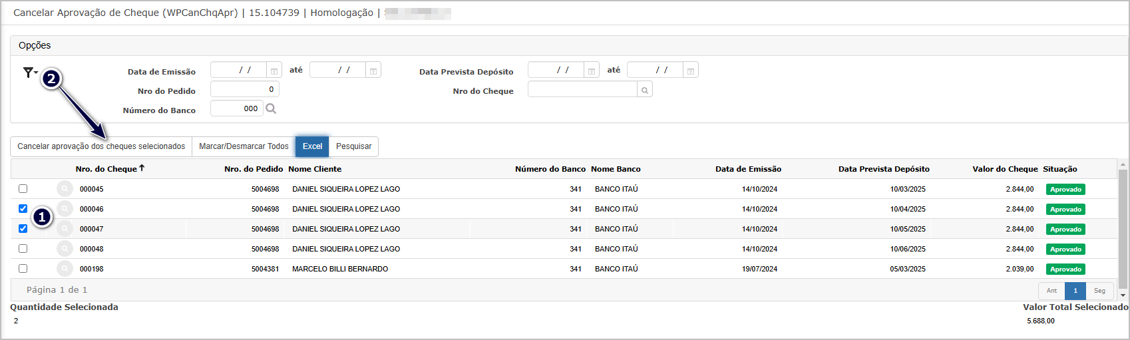1130x340 pixels.
Task: Click the Seg next page button
Action: (1099, 291)
